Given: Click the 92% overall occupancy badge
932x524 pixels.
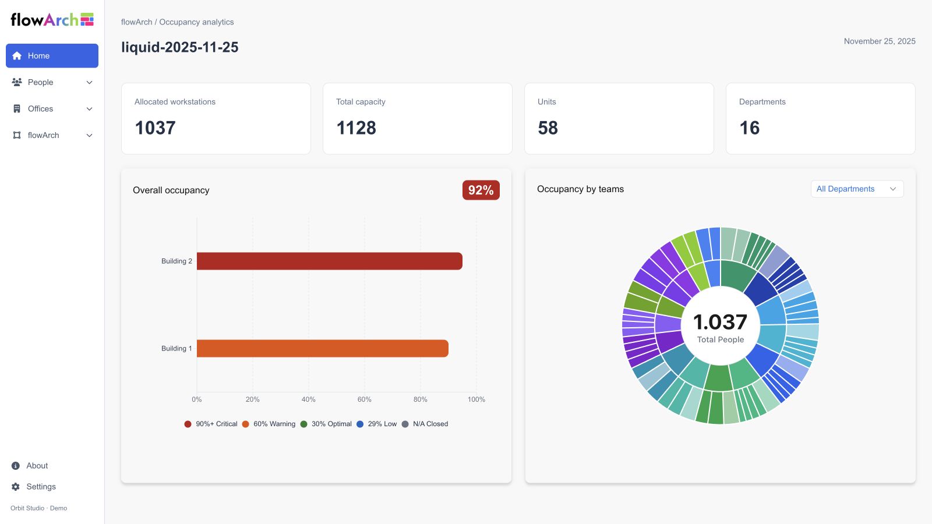Looking at the screenshot, I should tap(481, 190).
